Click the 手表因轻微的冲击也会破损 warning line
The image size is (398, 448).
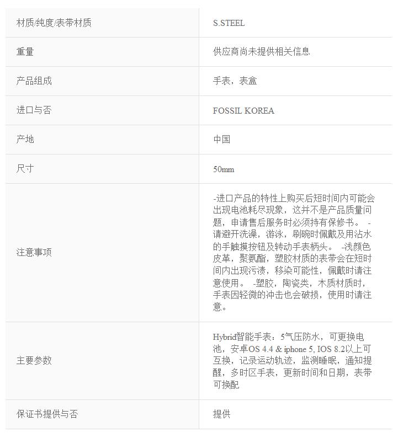point(266,295)
